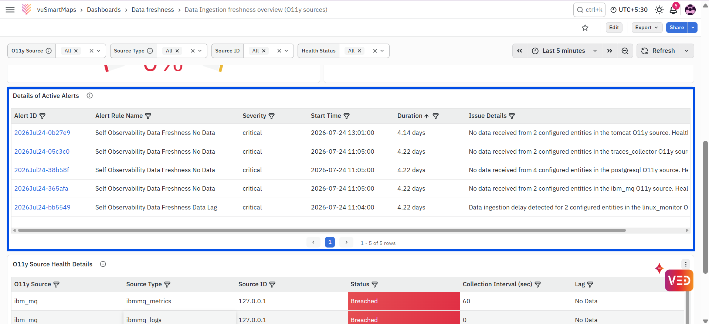This screenshot has height=324, width=709.
Task: Expand the Share options arrow
Action: coord(693,27)
